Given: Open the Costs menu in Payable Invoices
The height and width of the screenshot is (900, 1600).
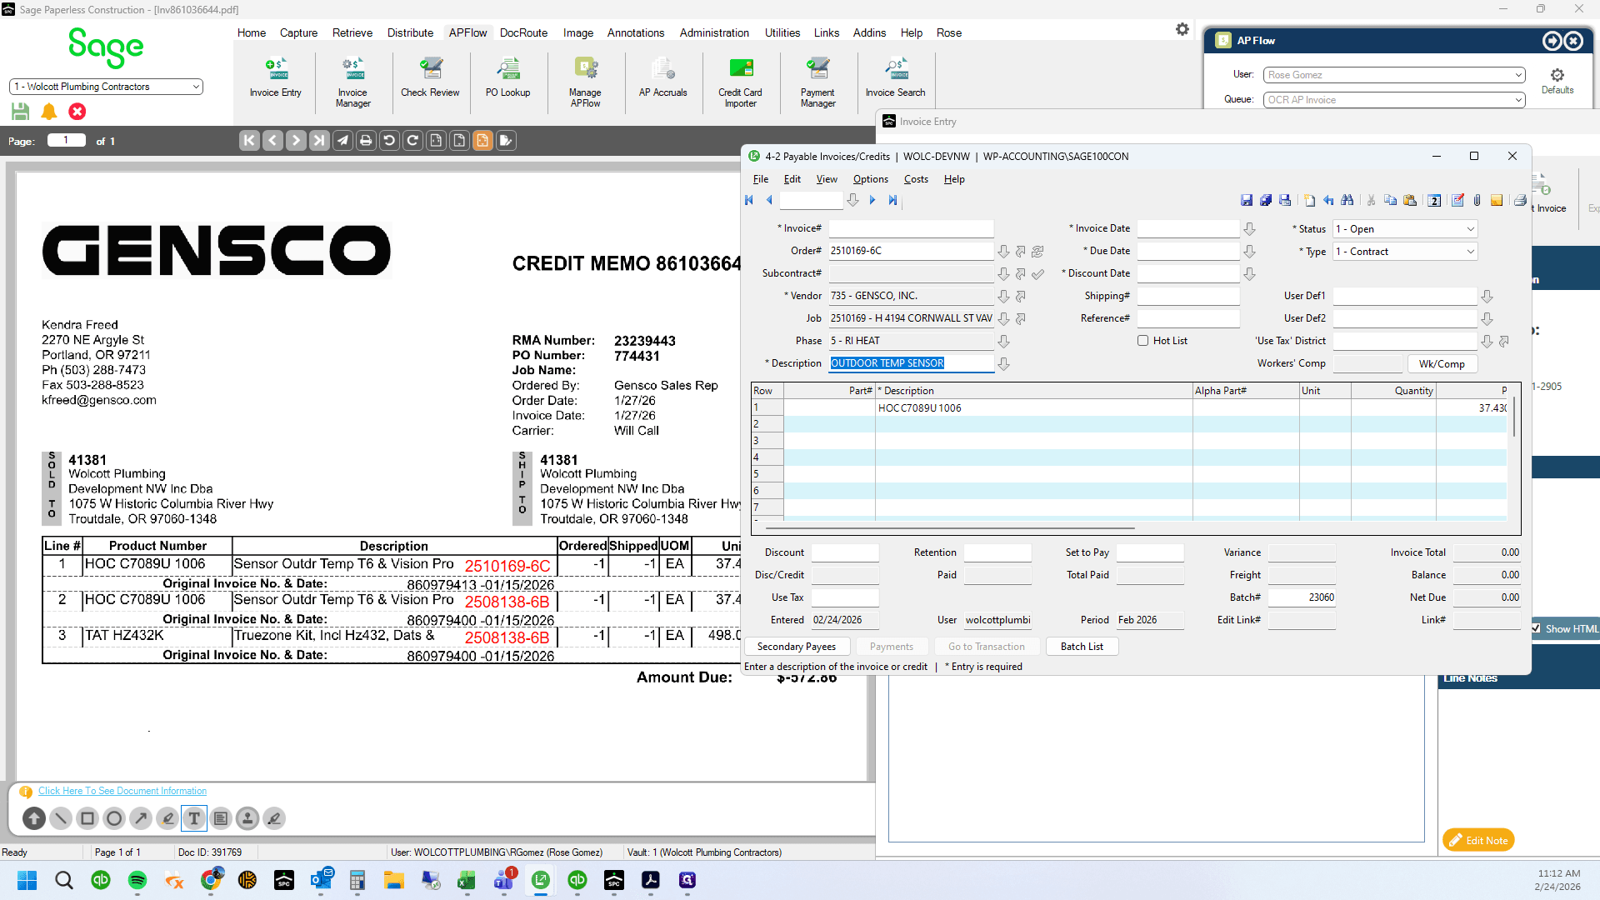Looking at the screenshot, I should click(x=916, y=179).
